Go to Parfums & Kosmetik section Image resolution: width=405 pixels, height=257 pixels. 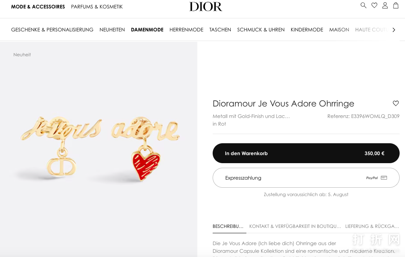click(97, 7)
